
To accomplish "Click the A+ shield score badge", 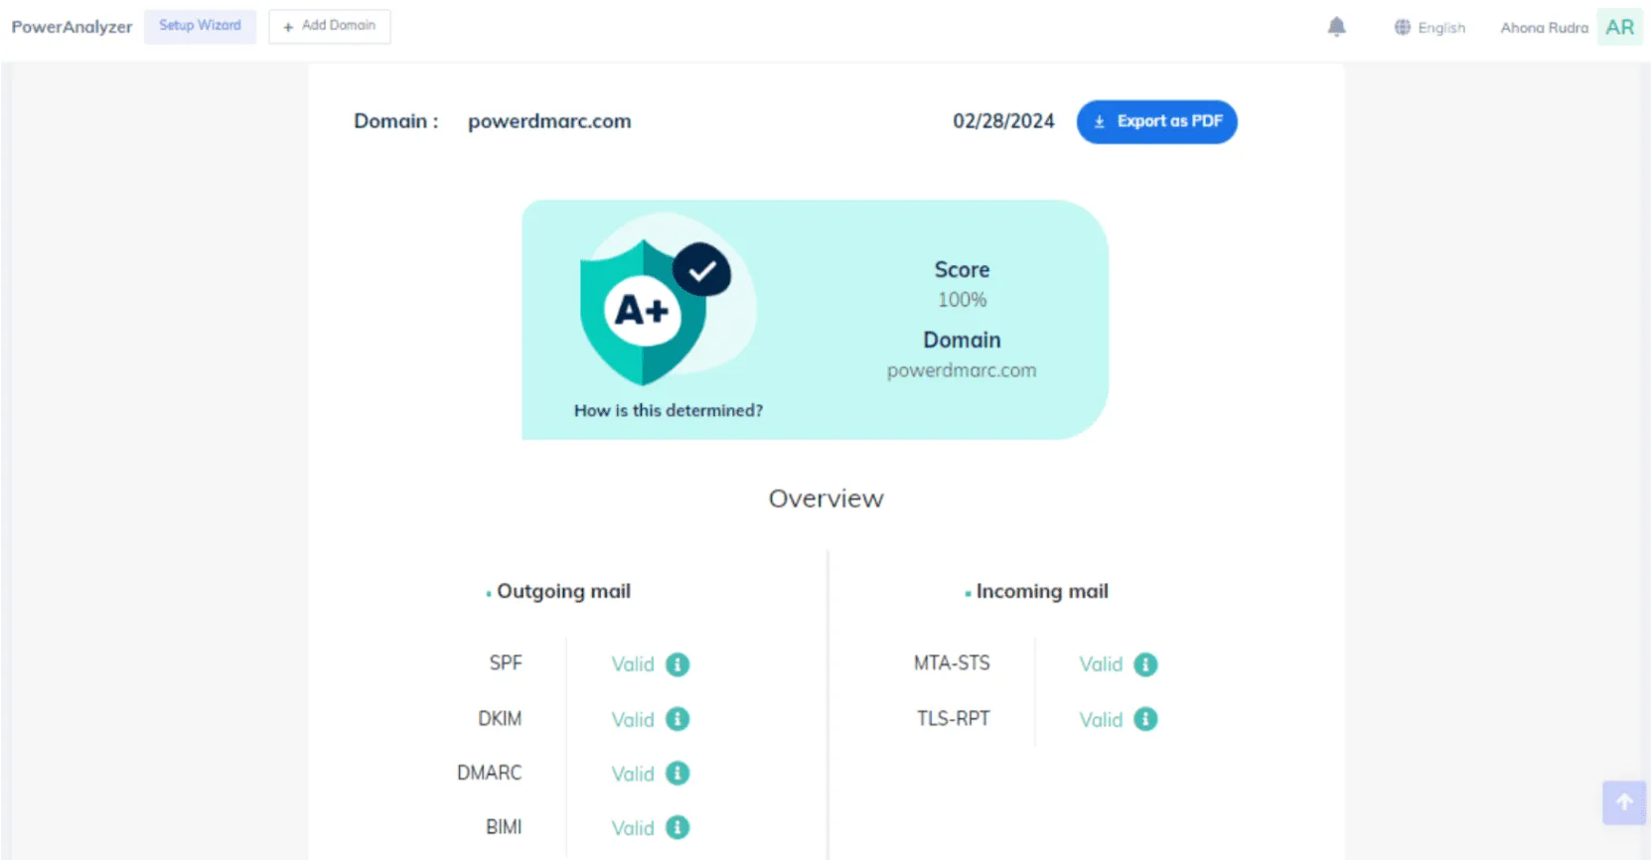I will coord(644,312).
